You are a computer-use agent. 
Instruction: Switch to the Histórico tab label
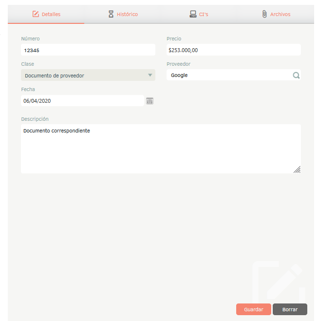pos(127,15)
